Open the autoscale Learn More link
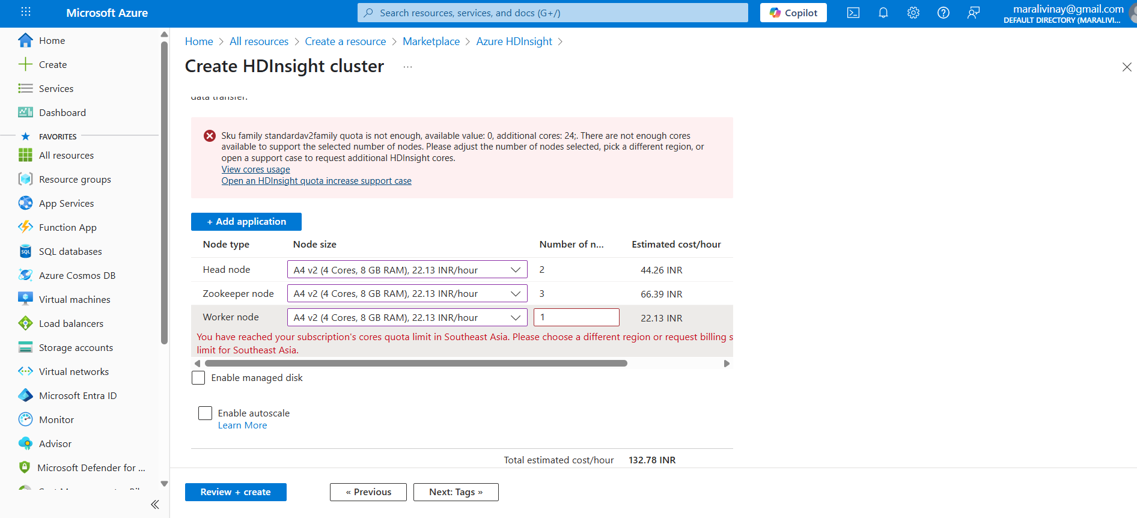 (x=243, y=425)
